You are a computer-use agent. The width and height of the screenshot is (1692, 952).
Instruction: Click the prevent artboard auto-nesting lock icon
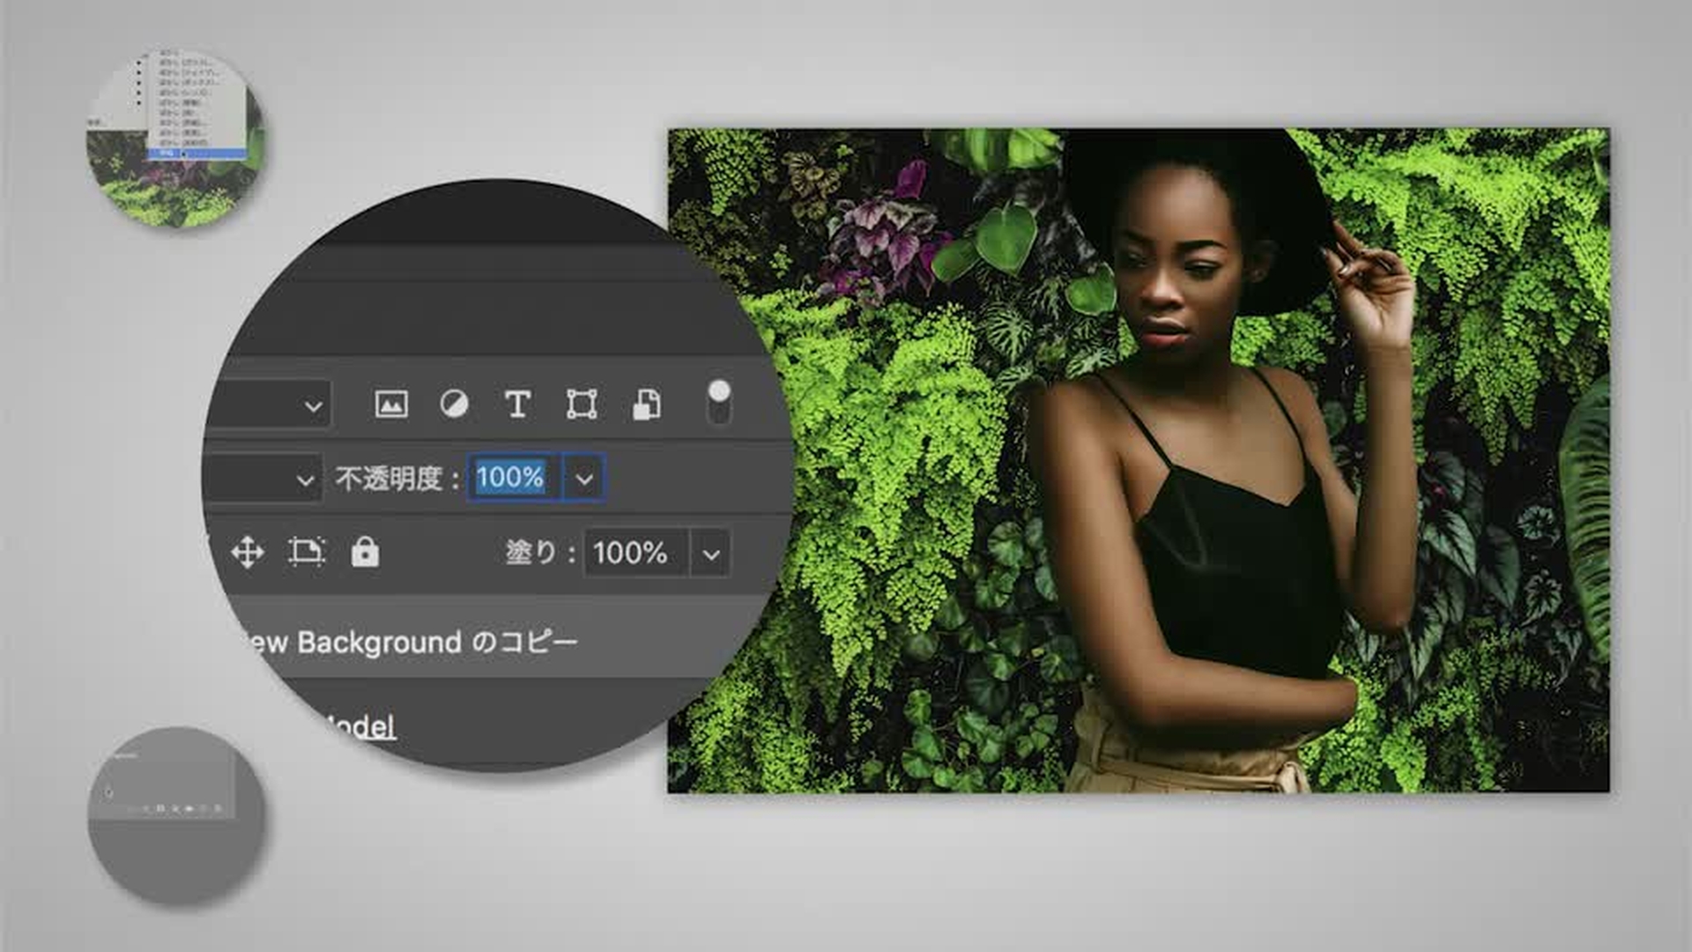(307, 553)
